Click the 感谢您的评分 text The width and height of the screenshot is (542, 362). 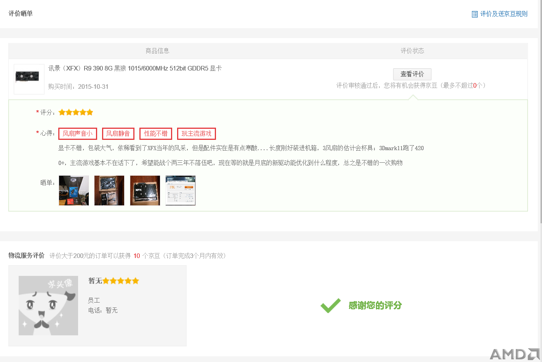coord(375,306)
